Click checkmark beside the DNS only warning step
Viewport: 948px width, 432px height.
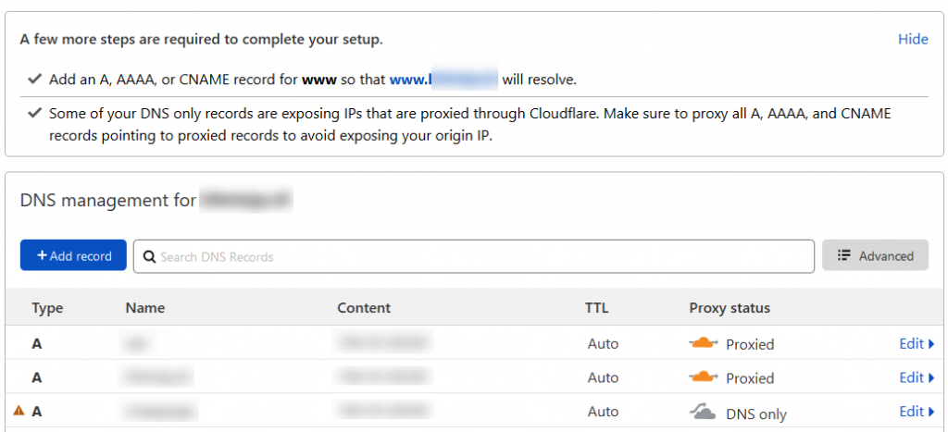click(x=35, y=113)
